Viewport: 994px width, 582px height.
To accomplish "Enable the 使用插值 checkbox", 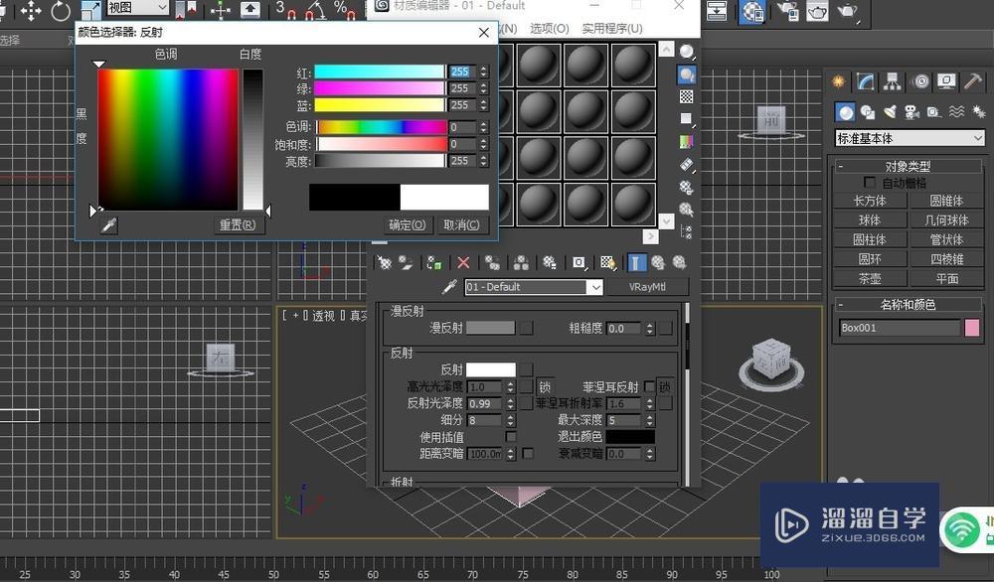I will [x=509, y=437].
